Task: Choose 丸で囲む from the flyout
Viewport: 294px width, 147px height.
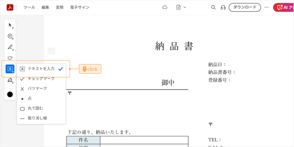Action: click(x=41, y=108)
